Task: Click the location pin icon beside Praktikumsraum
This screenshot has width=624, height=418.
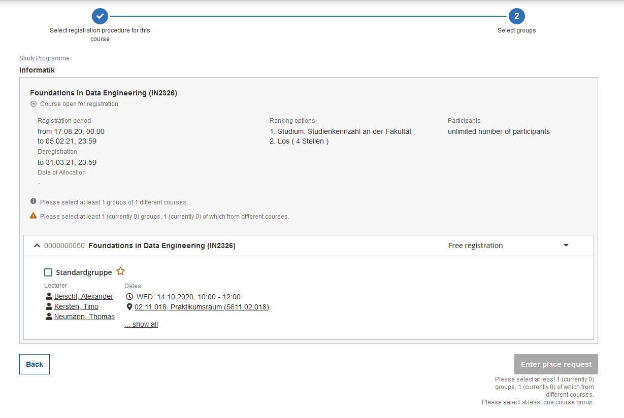Action: point(129,307)
